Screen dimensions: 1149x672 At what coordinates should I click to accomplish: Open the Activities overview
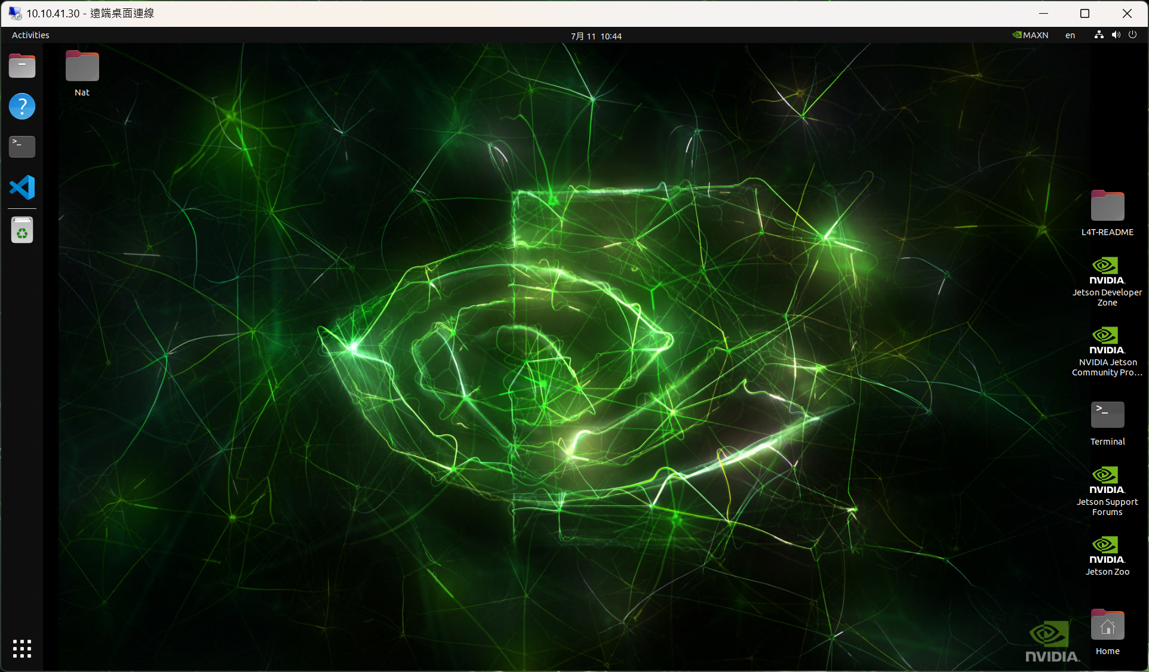click(x=30, y=35)
